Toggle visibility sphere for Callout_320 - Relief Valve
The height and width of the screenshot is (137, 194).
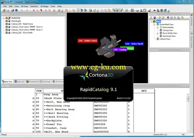[9, 24]
